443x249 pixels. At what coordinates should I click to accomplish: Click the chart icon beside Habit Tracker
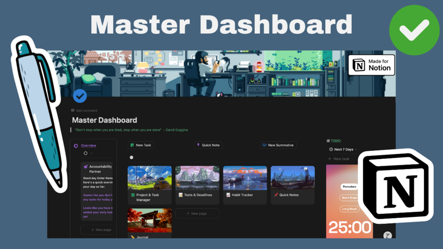tap(228, 195)
